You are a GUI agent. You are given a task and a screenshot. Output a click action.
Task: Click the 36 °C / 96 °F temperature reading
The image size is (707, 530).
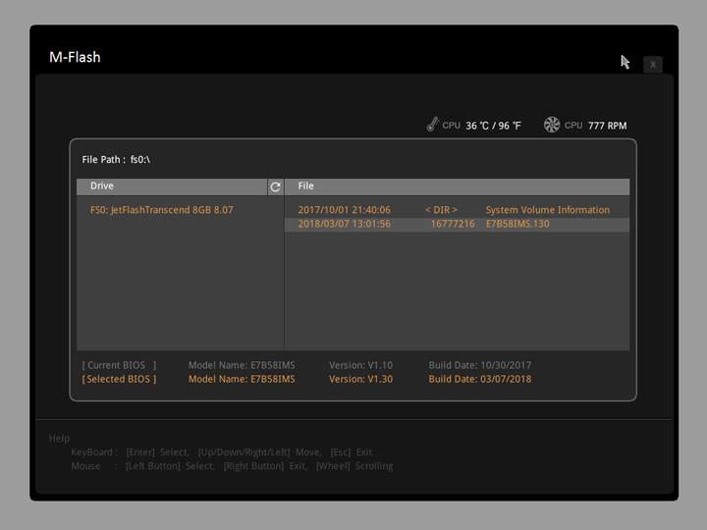coord(493,126)
